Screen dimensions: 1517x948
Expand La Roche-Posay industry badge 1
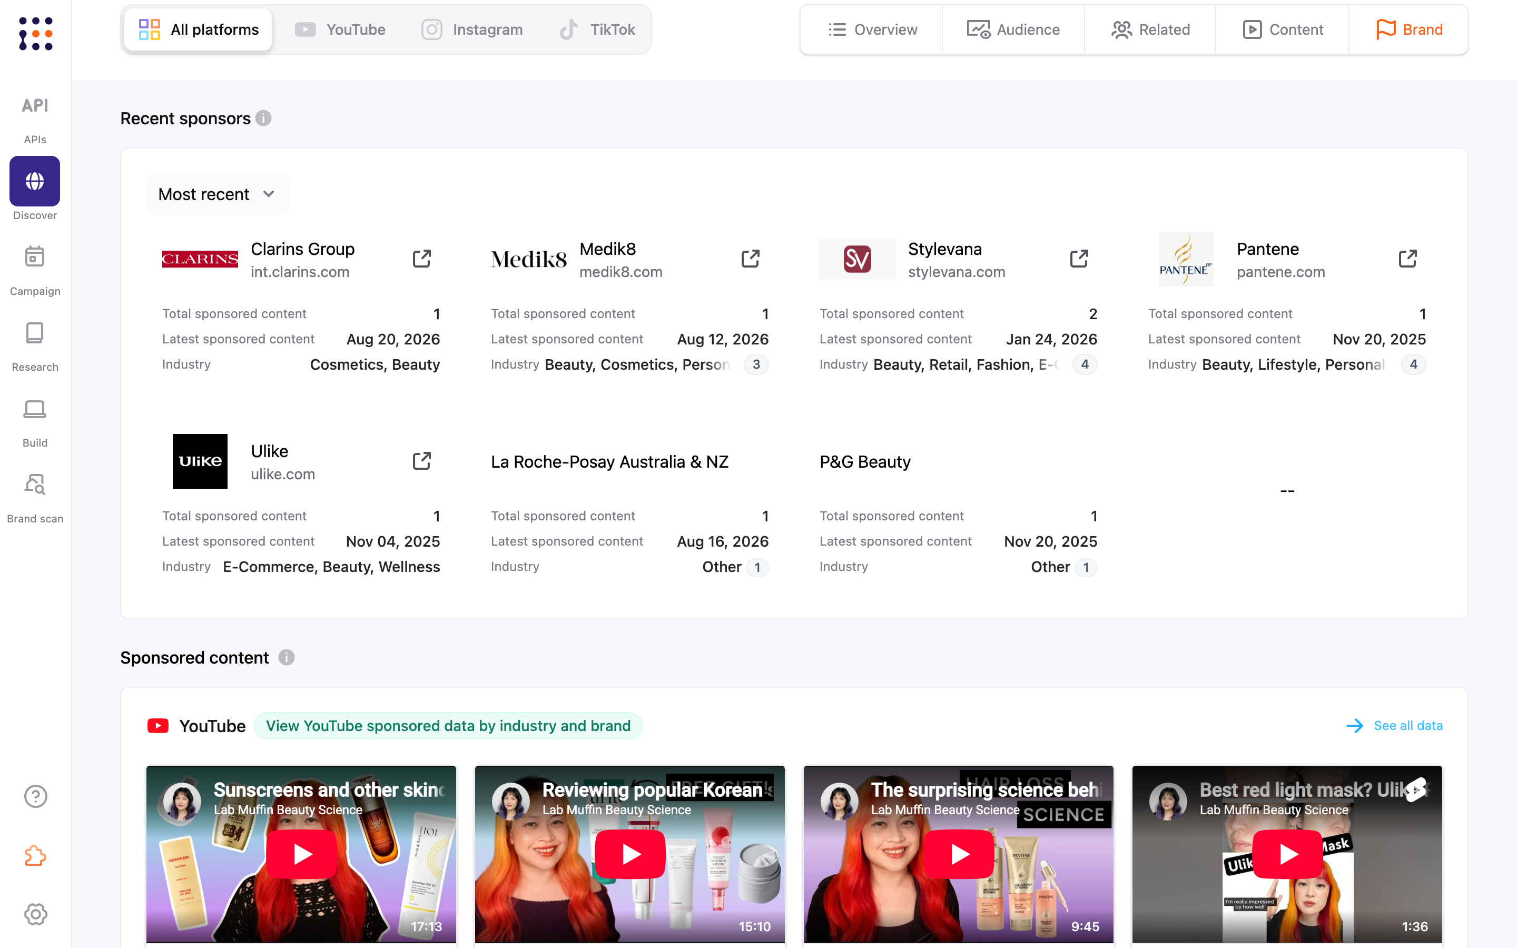click(757, 567)
